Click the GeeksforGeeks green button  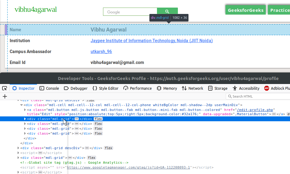pyautogui.click(x=246, y=10)
